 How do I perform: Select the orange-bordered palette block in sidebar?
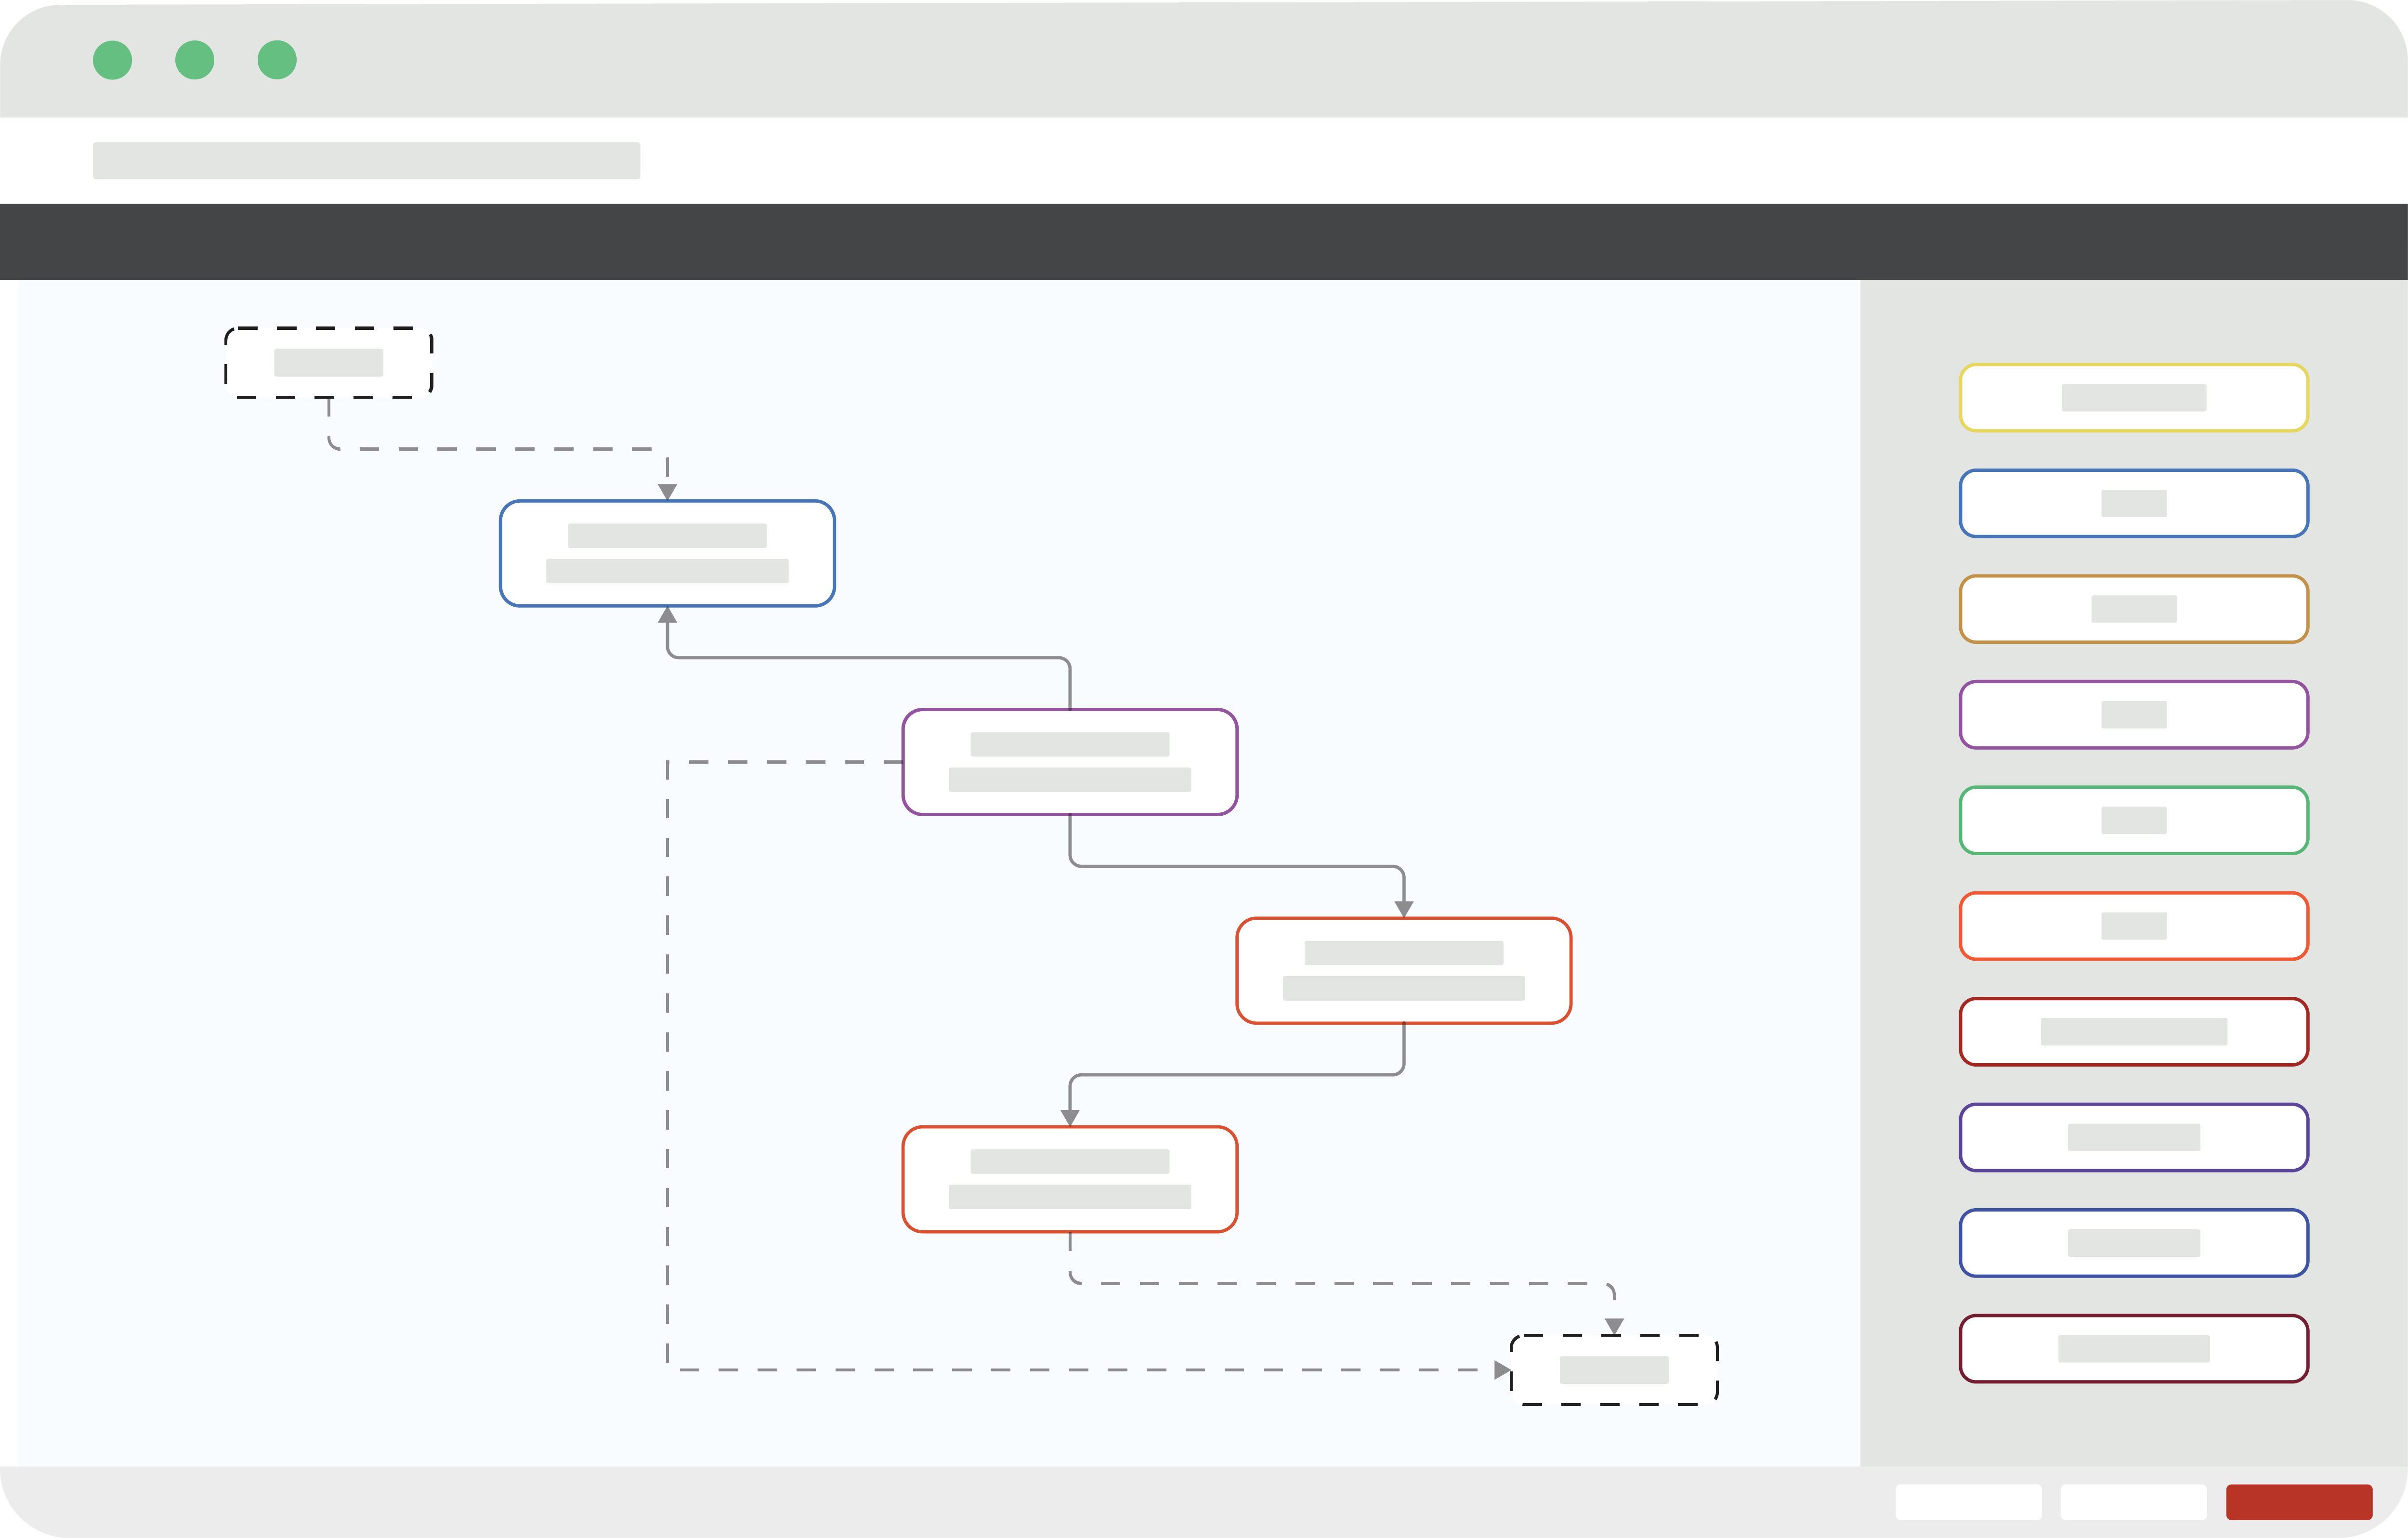click(x=2133, y=926)
